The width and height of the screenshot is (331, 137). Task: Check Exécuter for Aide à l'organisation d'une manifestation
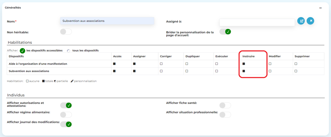pyautogui.click(x=217, y=64)
